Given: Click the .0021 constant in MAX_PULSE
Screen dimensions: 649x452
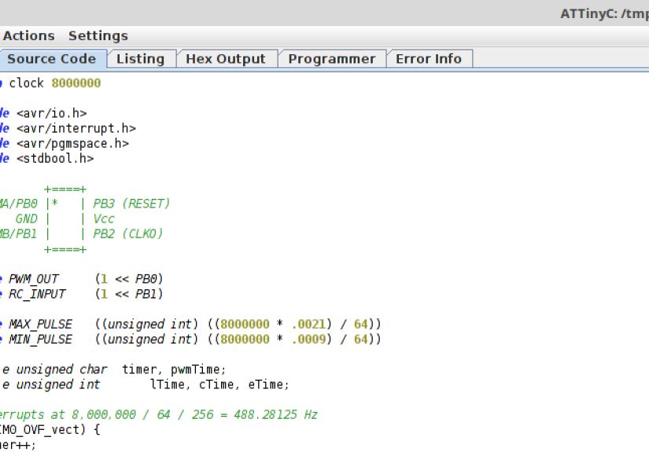Looking at the screenshot, I should (x=308, y=324).
